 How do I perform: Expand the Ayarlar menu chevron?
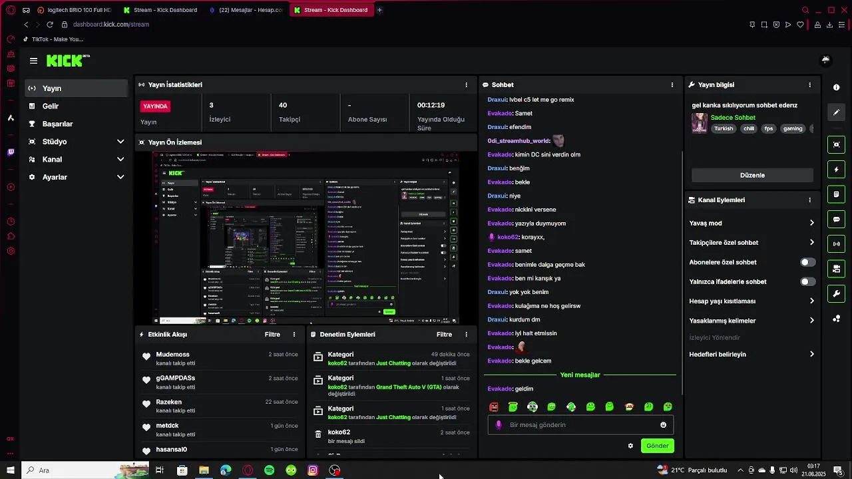pos(120,177)
